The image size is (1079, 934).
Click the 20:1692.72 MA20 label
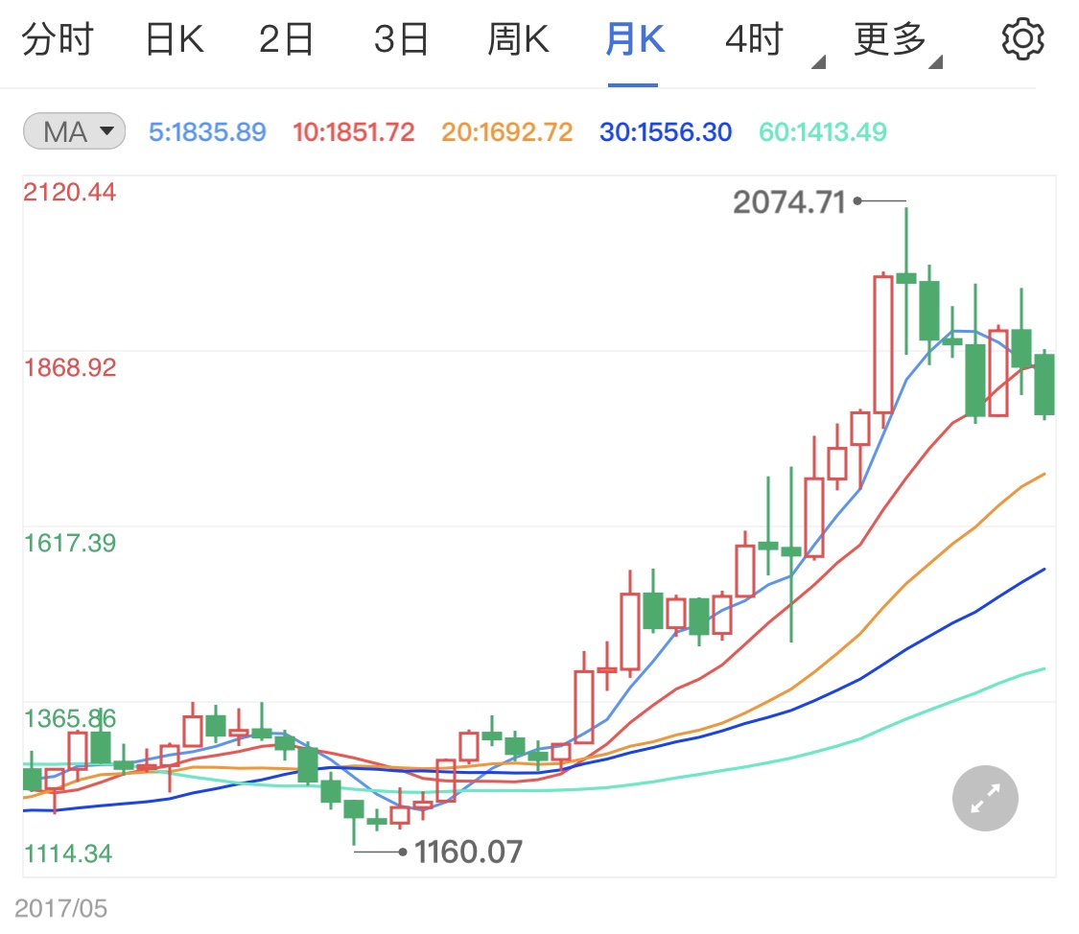[x=506, y=132]
